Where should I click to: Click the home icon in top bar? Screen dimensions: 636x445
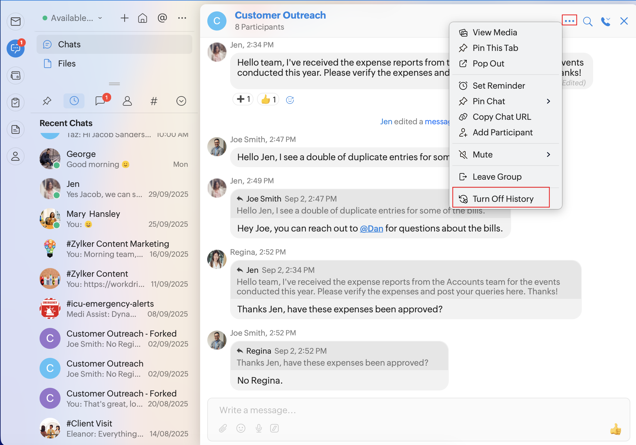143,18
